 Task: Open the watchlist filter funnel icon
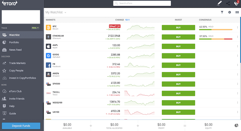coord(222,12)
